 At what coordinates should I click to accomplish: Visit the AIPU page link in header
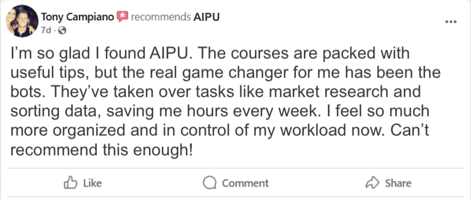click(x=206, y=17)
